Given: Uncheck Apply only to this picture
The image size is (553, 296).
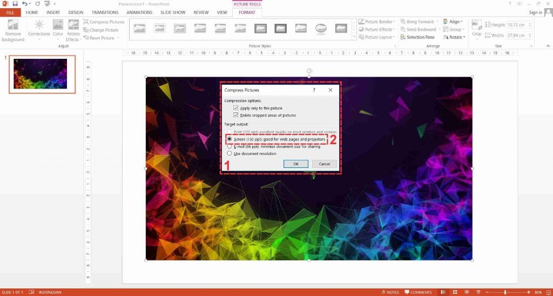Looking at the screenshot, I should click(x=236, y=108).
